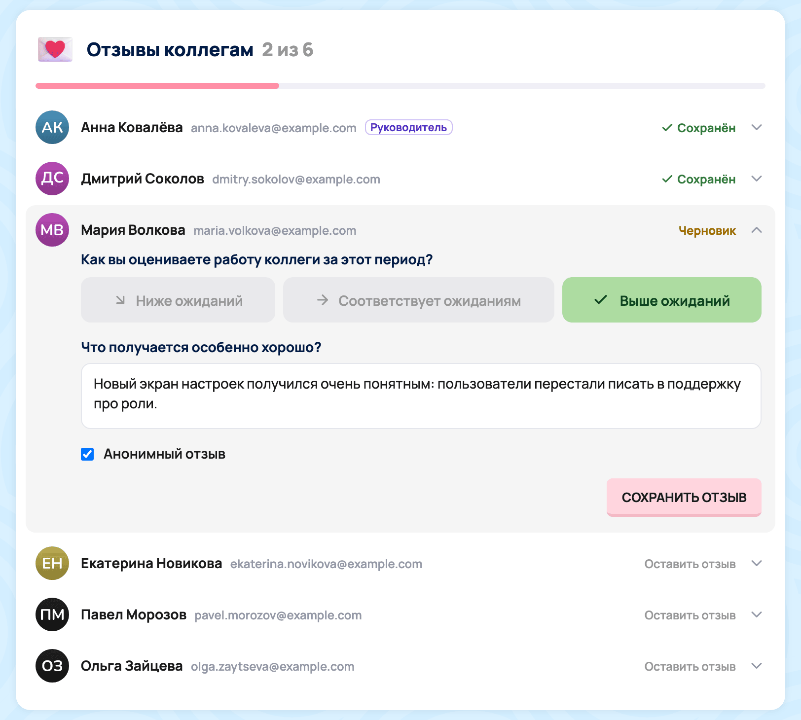Click the email anna.kovaleva@example.com
This screenshot has height=720, width=801.
(x=274, y=128)
